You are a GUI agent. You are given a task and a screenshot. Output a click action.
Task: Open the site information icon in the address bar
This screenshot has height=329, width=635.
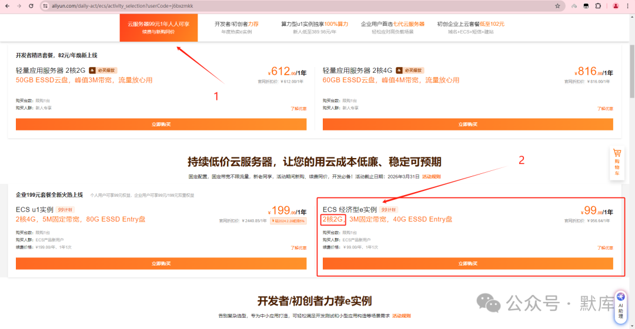(45, 6)
